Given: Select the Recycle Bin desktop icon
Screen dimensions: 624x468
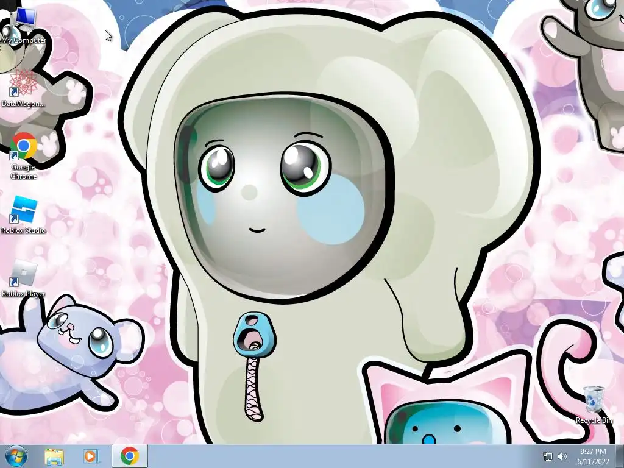Looking at the screenshot, I should 594,405.
